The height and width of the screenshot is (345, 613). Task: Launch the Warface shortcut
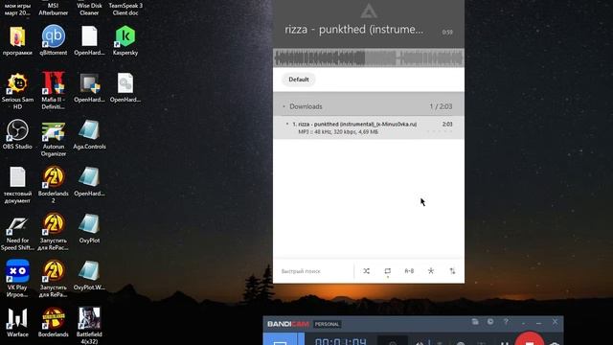pyautogui.click(x=17, y=322)
